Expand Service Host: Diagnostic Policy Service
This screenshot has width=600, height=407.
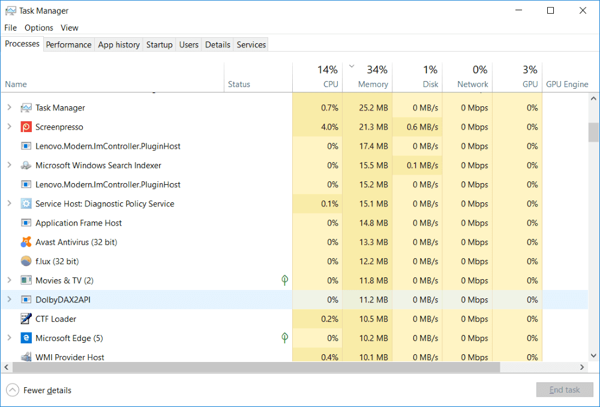coord(10,203)
